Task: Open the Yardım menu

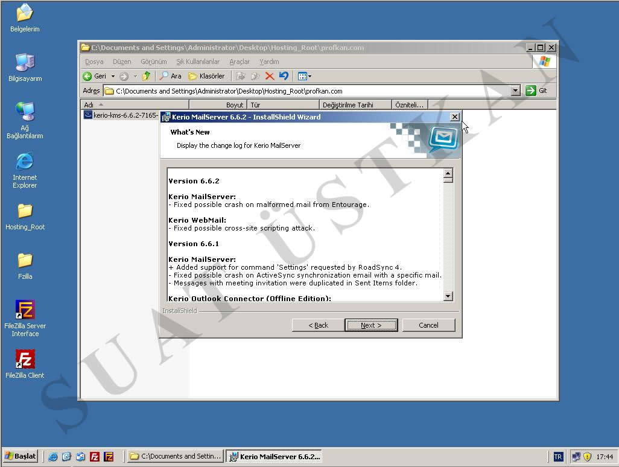Action: (x=269, y=62)
